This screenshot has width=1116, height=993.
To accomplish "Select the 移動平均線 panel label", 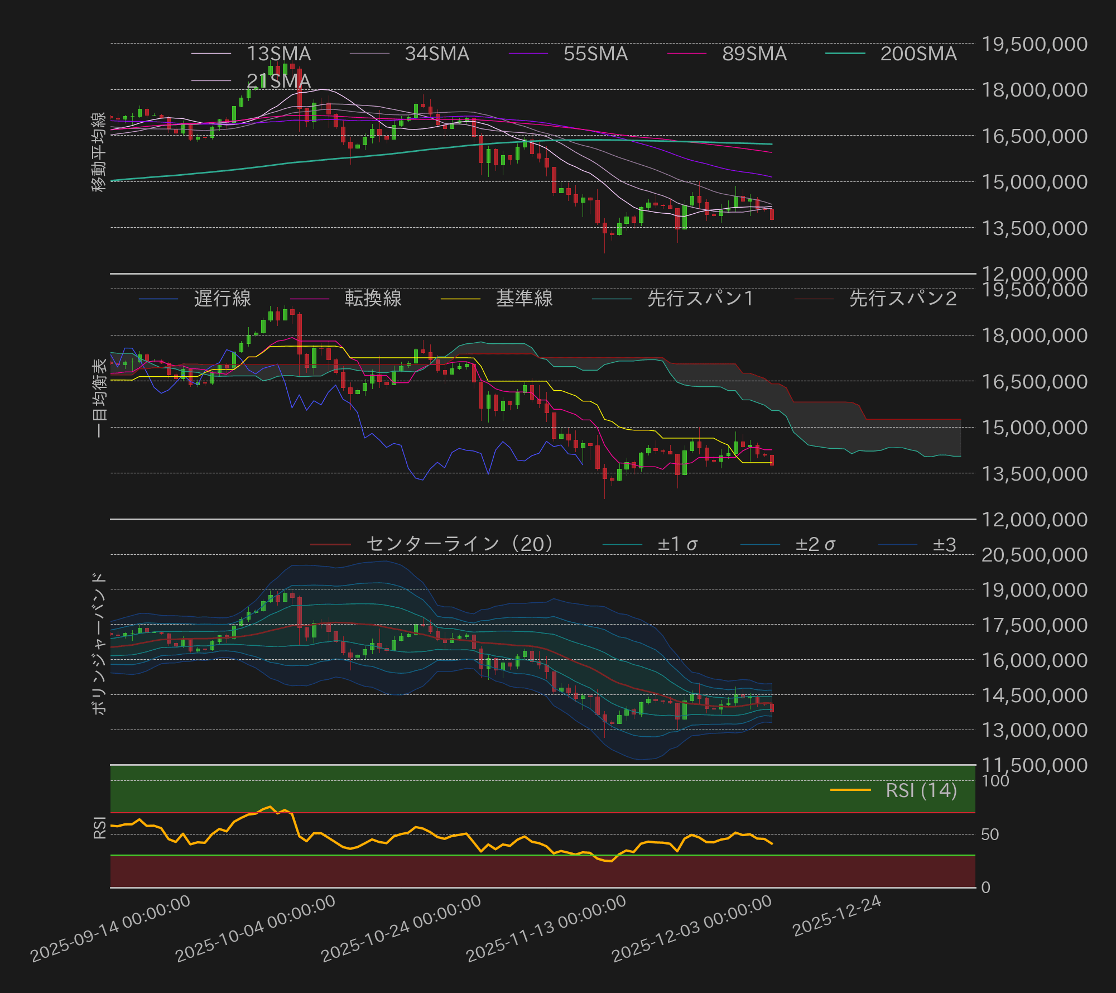I will pos(97,151).
